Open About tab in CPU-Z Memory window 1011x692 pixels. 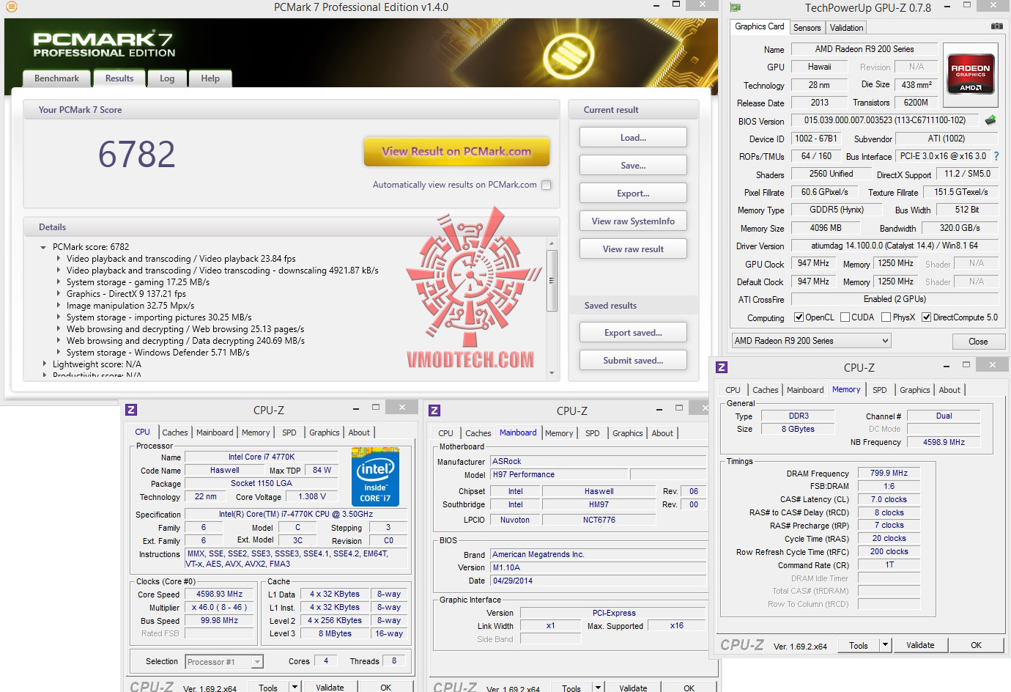(949, 390)
